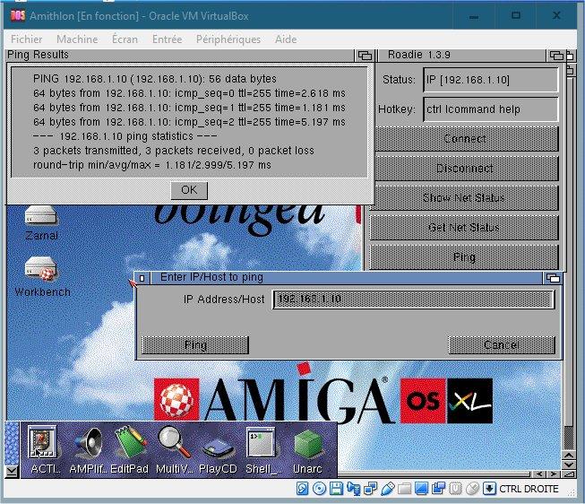Click Roadie Connect button
Image resolution: width=585 pixels, height=504 pixels.
(465, 139)
